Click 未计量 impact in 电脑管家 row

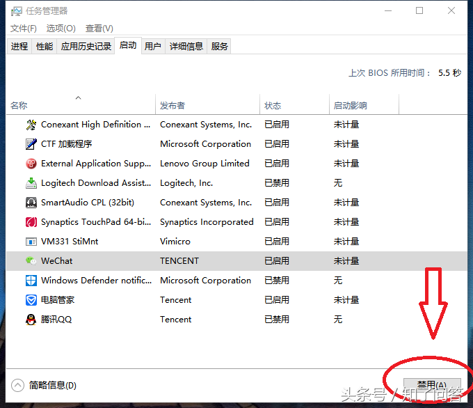(346, 300)
